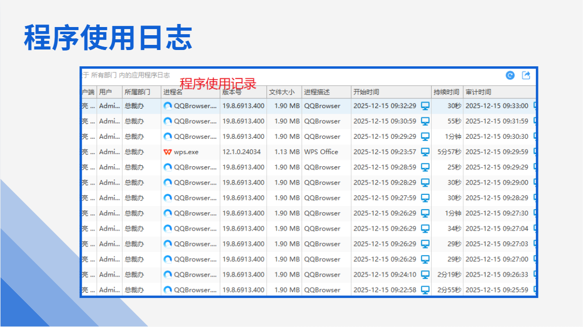The image size is (583, 327).
Task: Click the export log icon
Action: [x=526, y=76]
